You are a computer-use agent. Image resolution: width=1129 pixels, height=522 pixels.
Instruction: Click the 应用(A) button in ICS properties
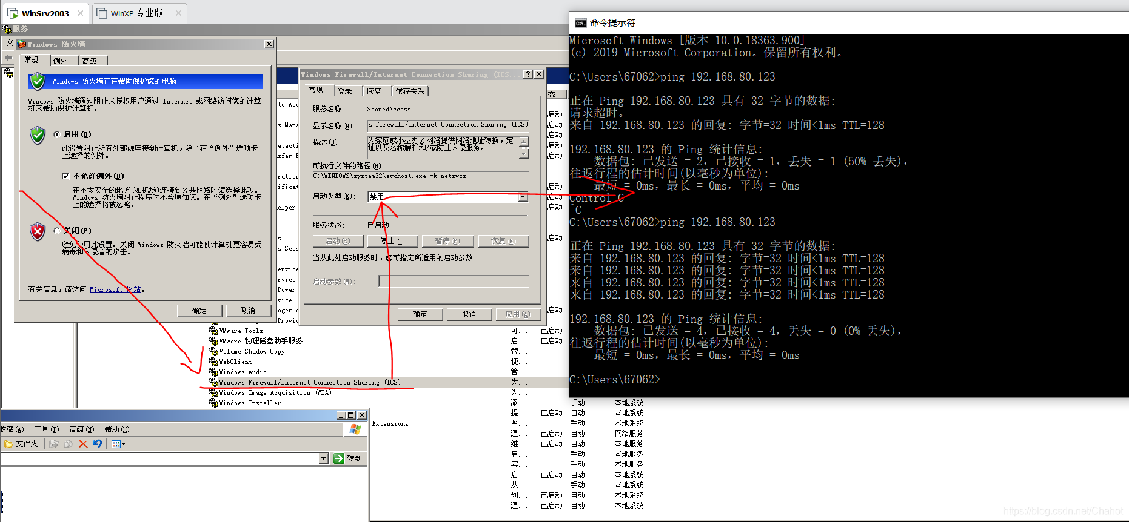click(517, 314)
